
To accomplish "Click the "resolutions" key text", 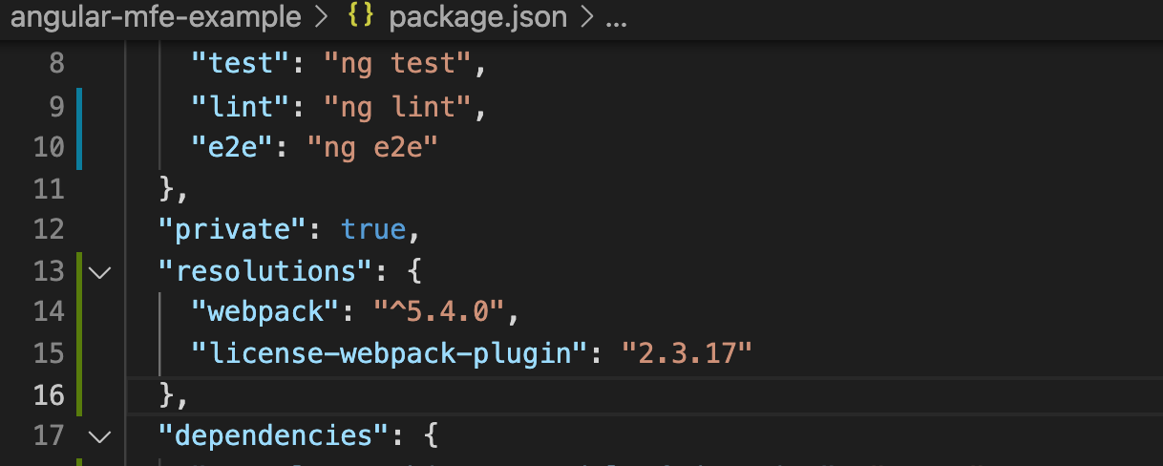I will pyautogui.click(x=264, y=272).
